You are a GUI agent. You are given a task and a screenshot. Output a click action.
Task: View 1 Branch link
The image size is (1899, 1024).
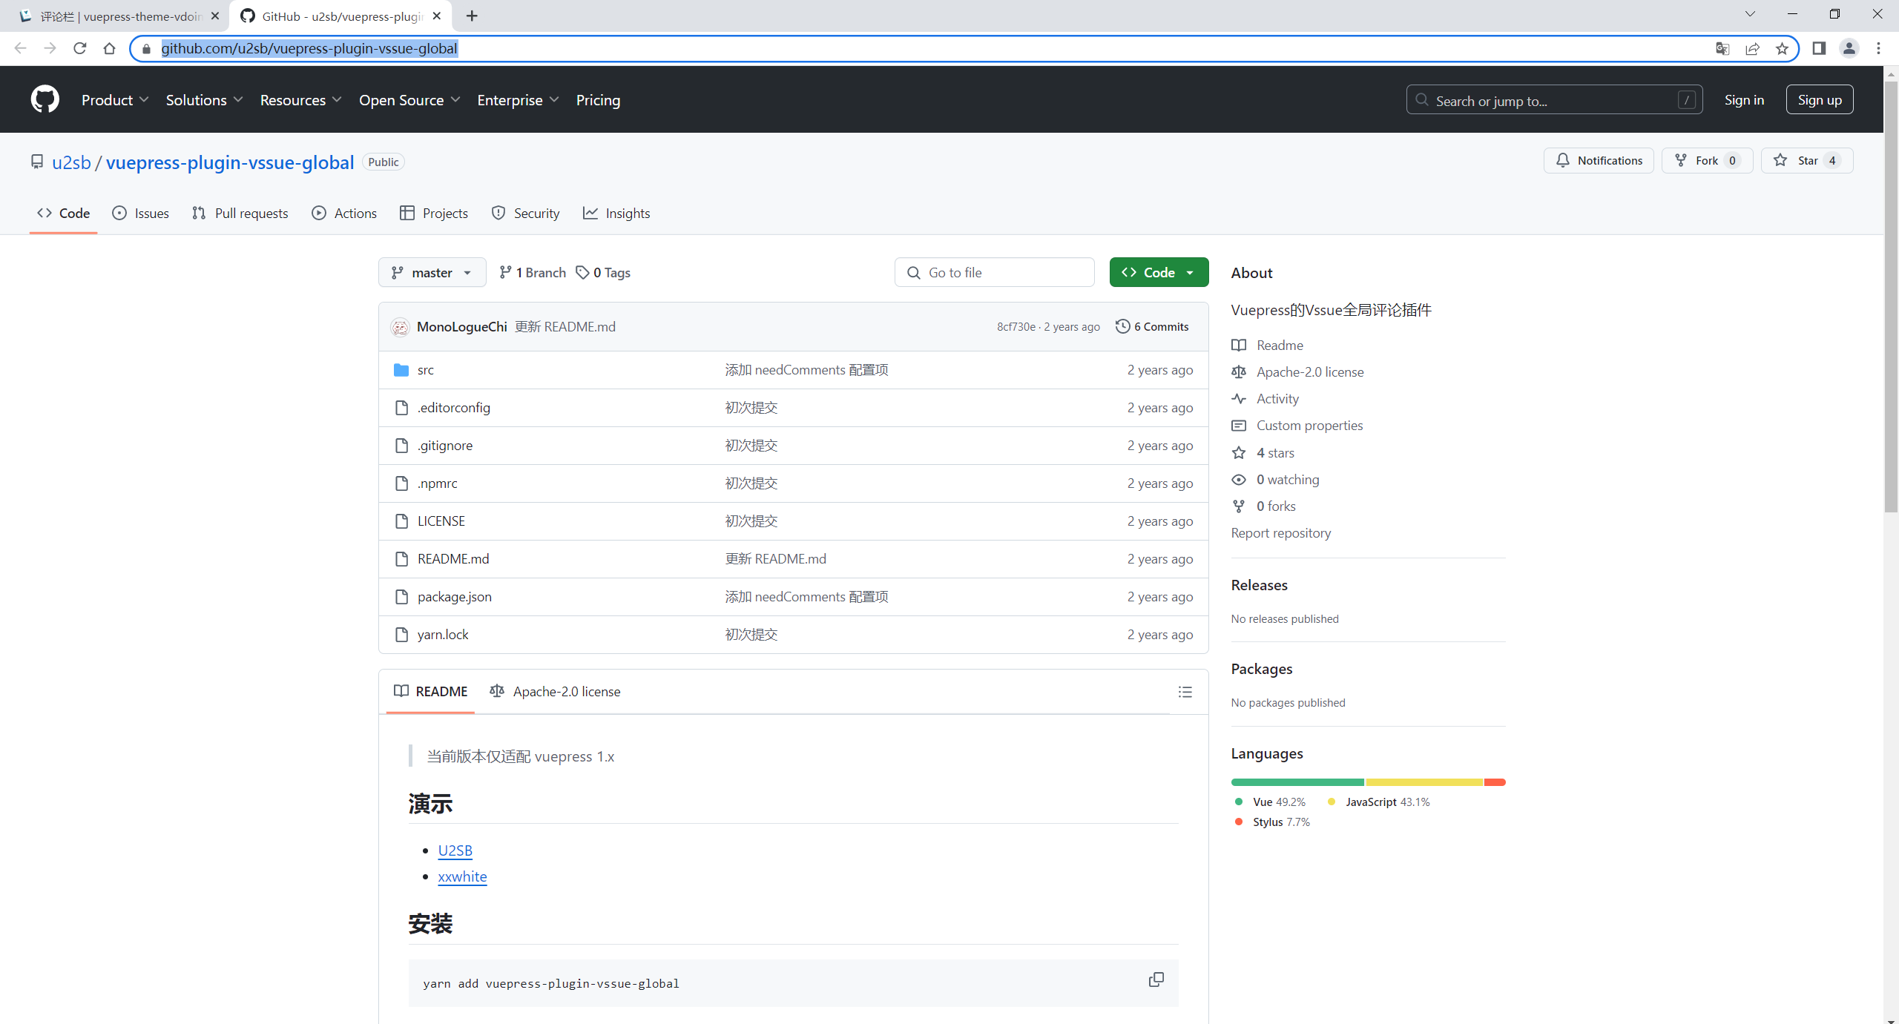pyautogui.click(x=533, y=273)
